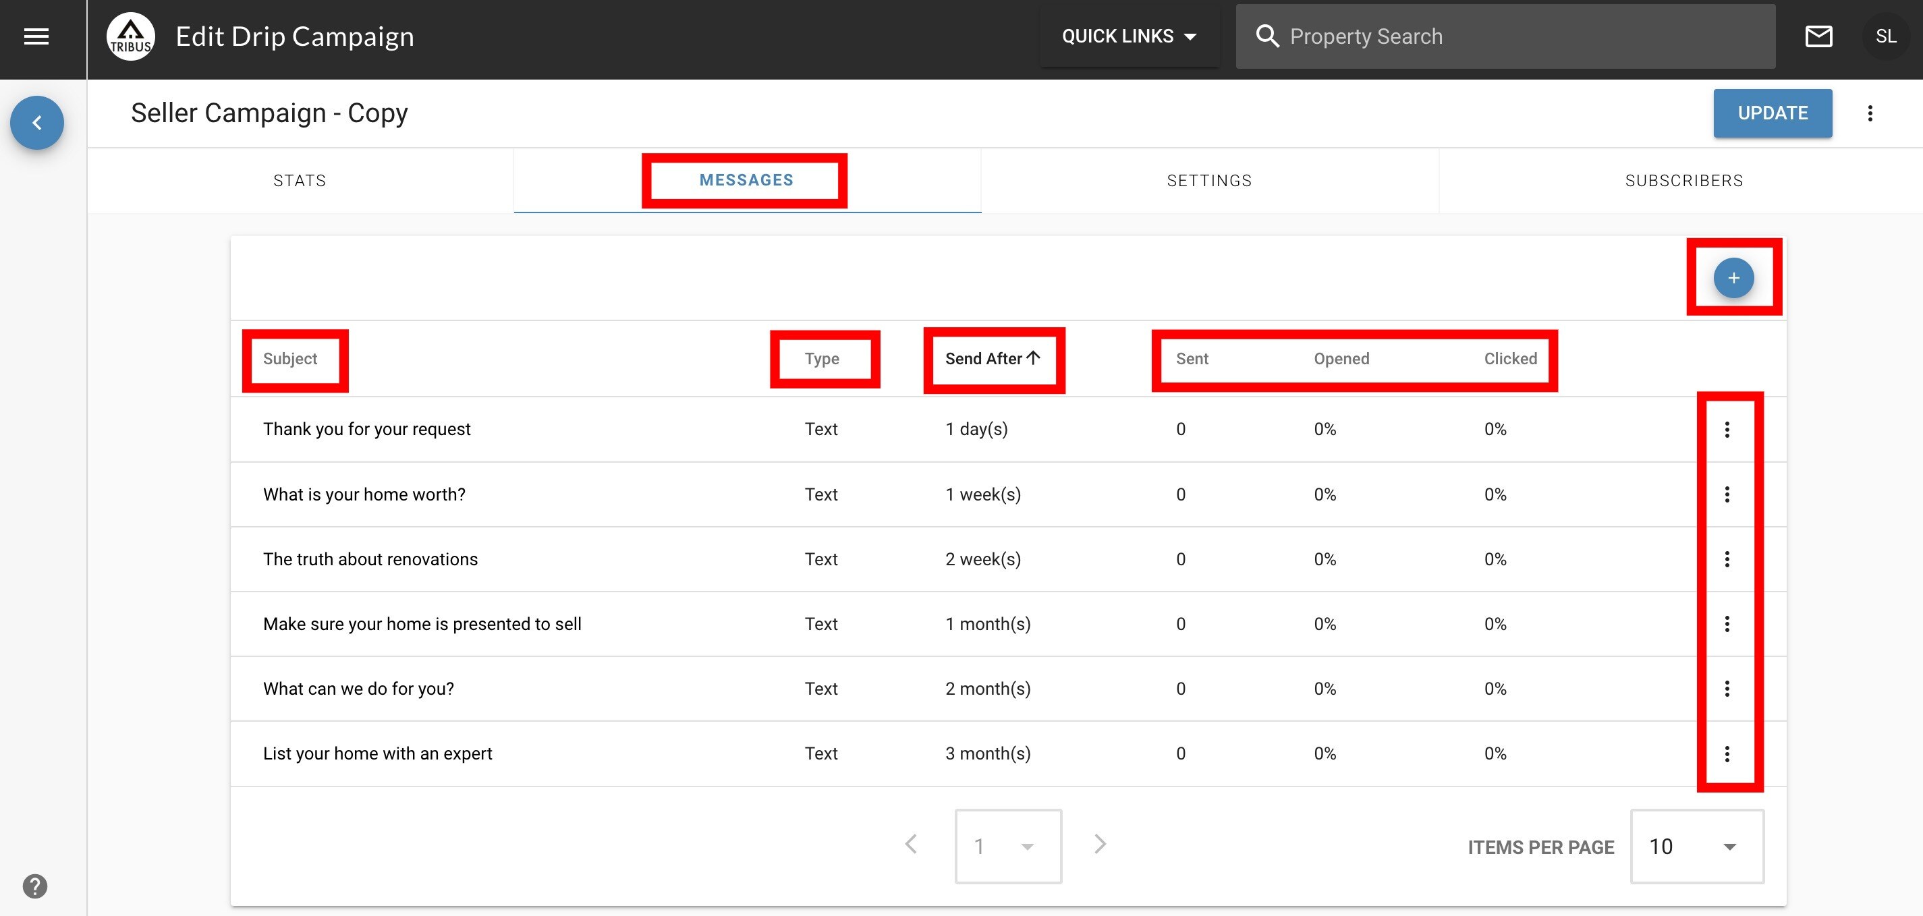Screen dimensions: 1923x916
Task: Click the Seller Campaign - Copy title
Action: [269, 113]
